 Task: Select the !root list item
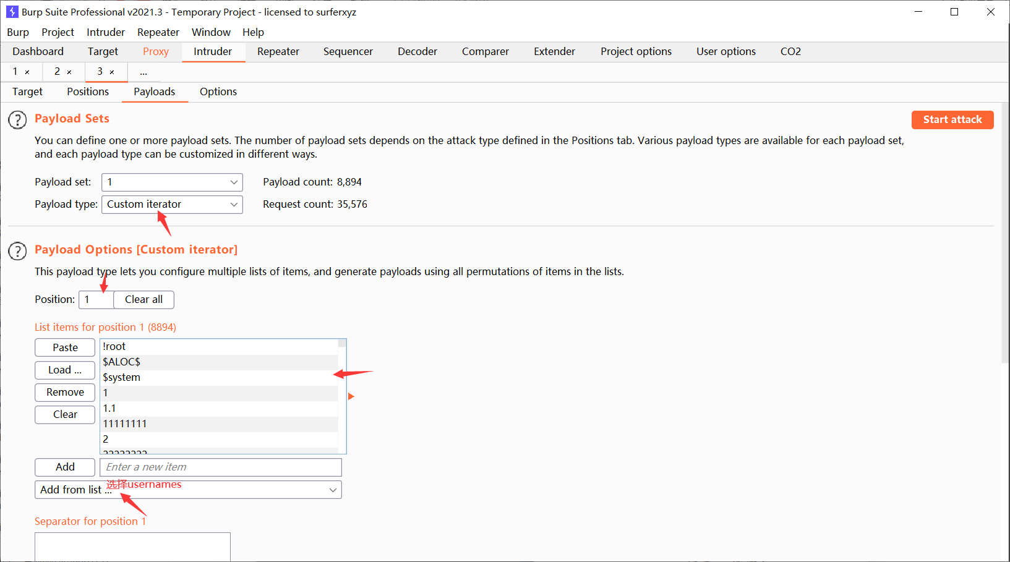click(x=219, y=346)
